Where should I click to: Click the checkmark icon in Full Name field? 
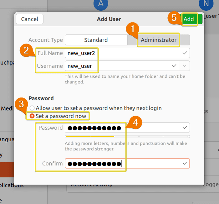(185, 53)
